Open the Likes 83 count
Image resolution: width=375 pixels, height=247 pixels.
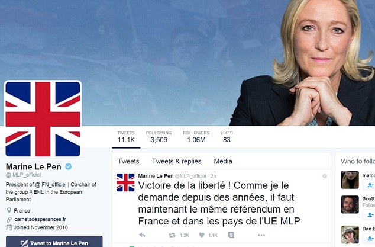pyautogui.click(x=227, y=137)
